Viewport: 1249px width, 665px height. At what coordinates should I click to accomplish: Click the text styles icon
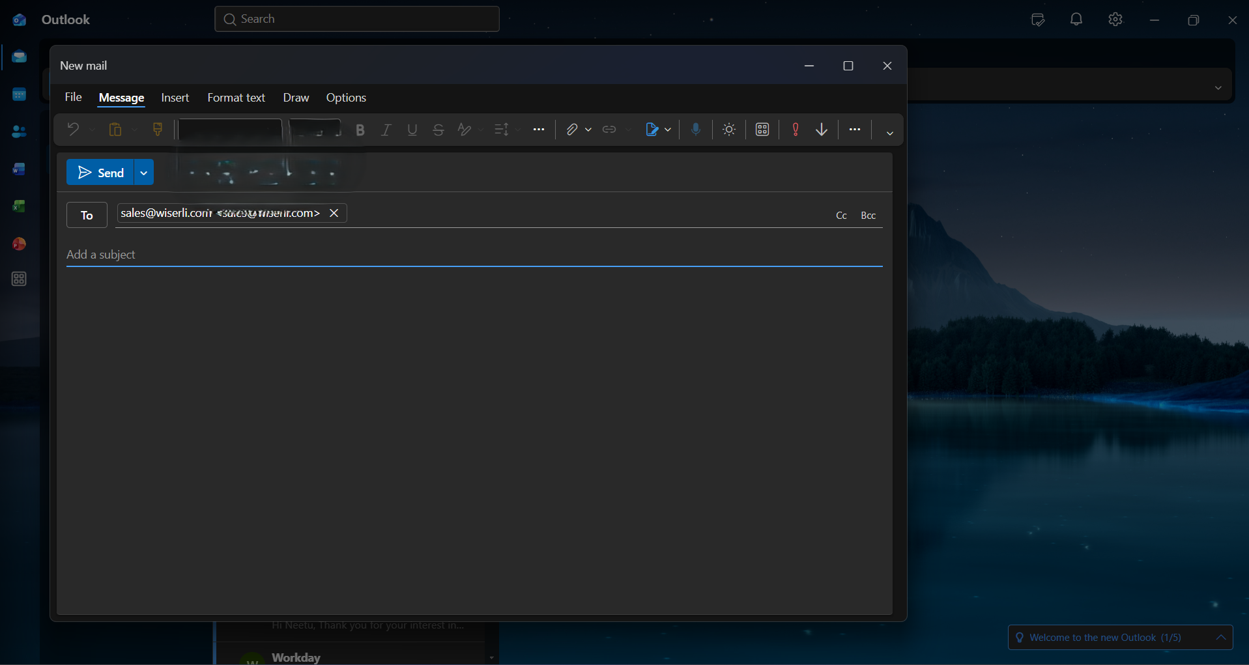[x=465, y=130]
